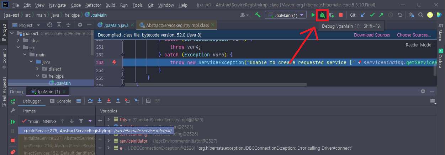Image resolution: width=445 pixels, height=155 pixels.
Task: Switch to Console tab in Debug panel
Action: point(61,101)
